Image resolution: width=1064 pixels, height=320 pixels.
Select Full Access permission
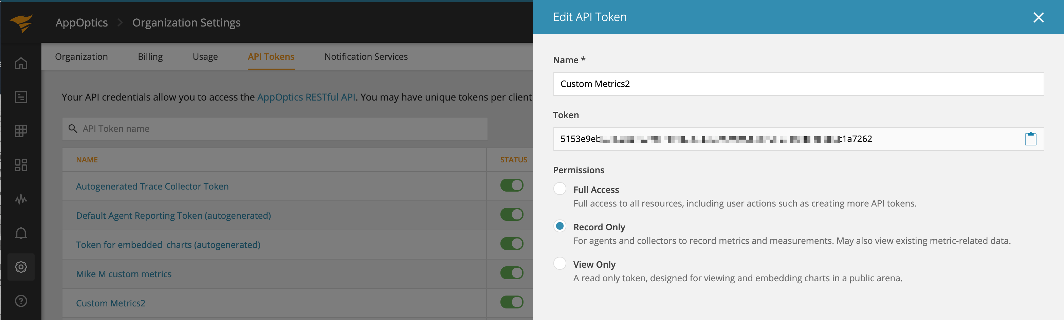point(560,189)
